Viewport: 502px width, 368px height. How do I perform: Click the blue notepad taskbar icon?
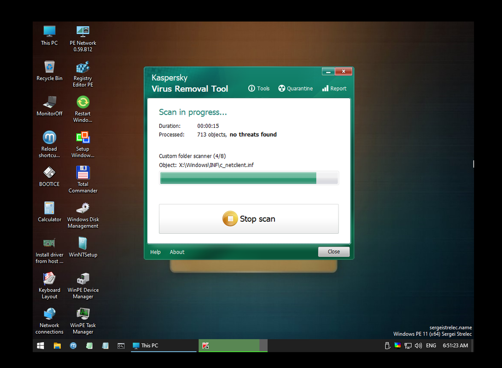coord(105,345)
